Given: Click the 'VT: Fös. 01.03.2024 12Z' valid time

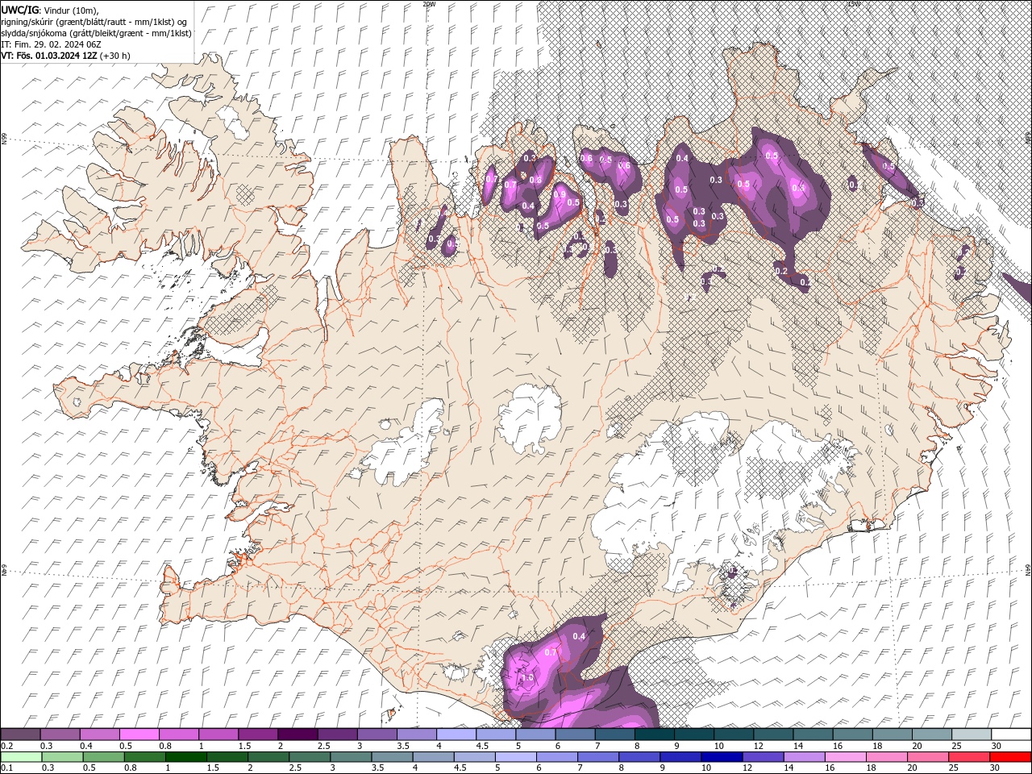Looking at the screenshot, I should click(65, 56).
